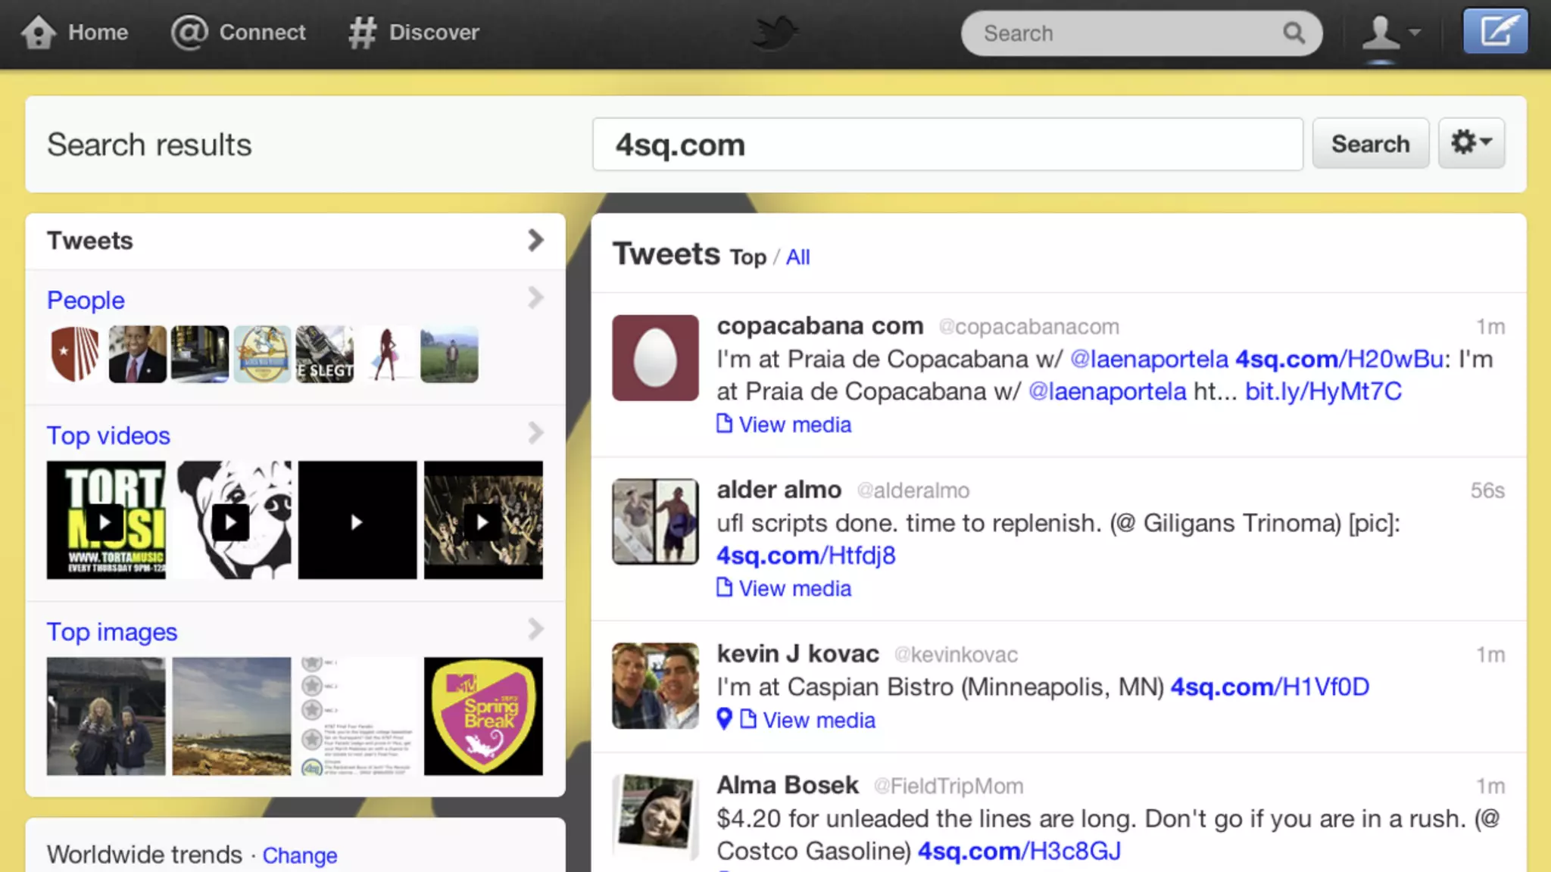Expand the Top videos chevron

click(535, 433)
